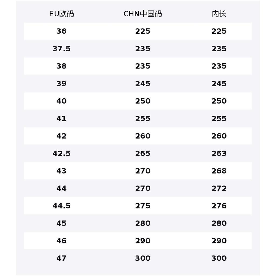Select the 263 inner length value

(x=219, y=153)
